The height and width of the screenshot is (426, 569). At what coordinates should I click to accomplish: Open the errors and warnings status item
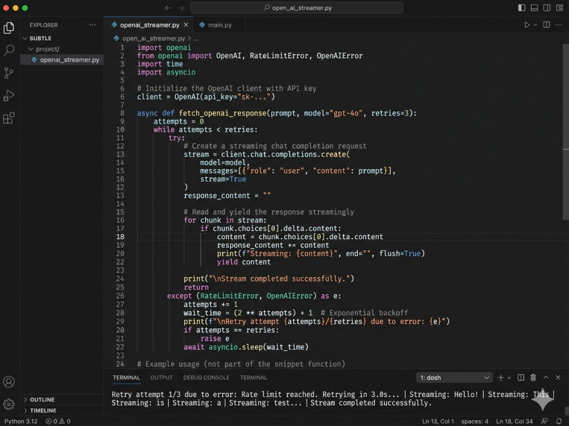pos(58,421)
